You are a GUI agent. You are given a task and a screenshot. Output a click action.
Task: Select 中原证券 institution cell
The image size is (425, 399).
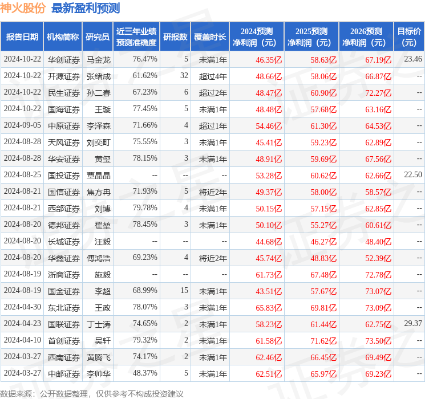pyautogui.click(x=64, y=126)
